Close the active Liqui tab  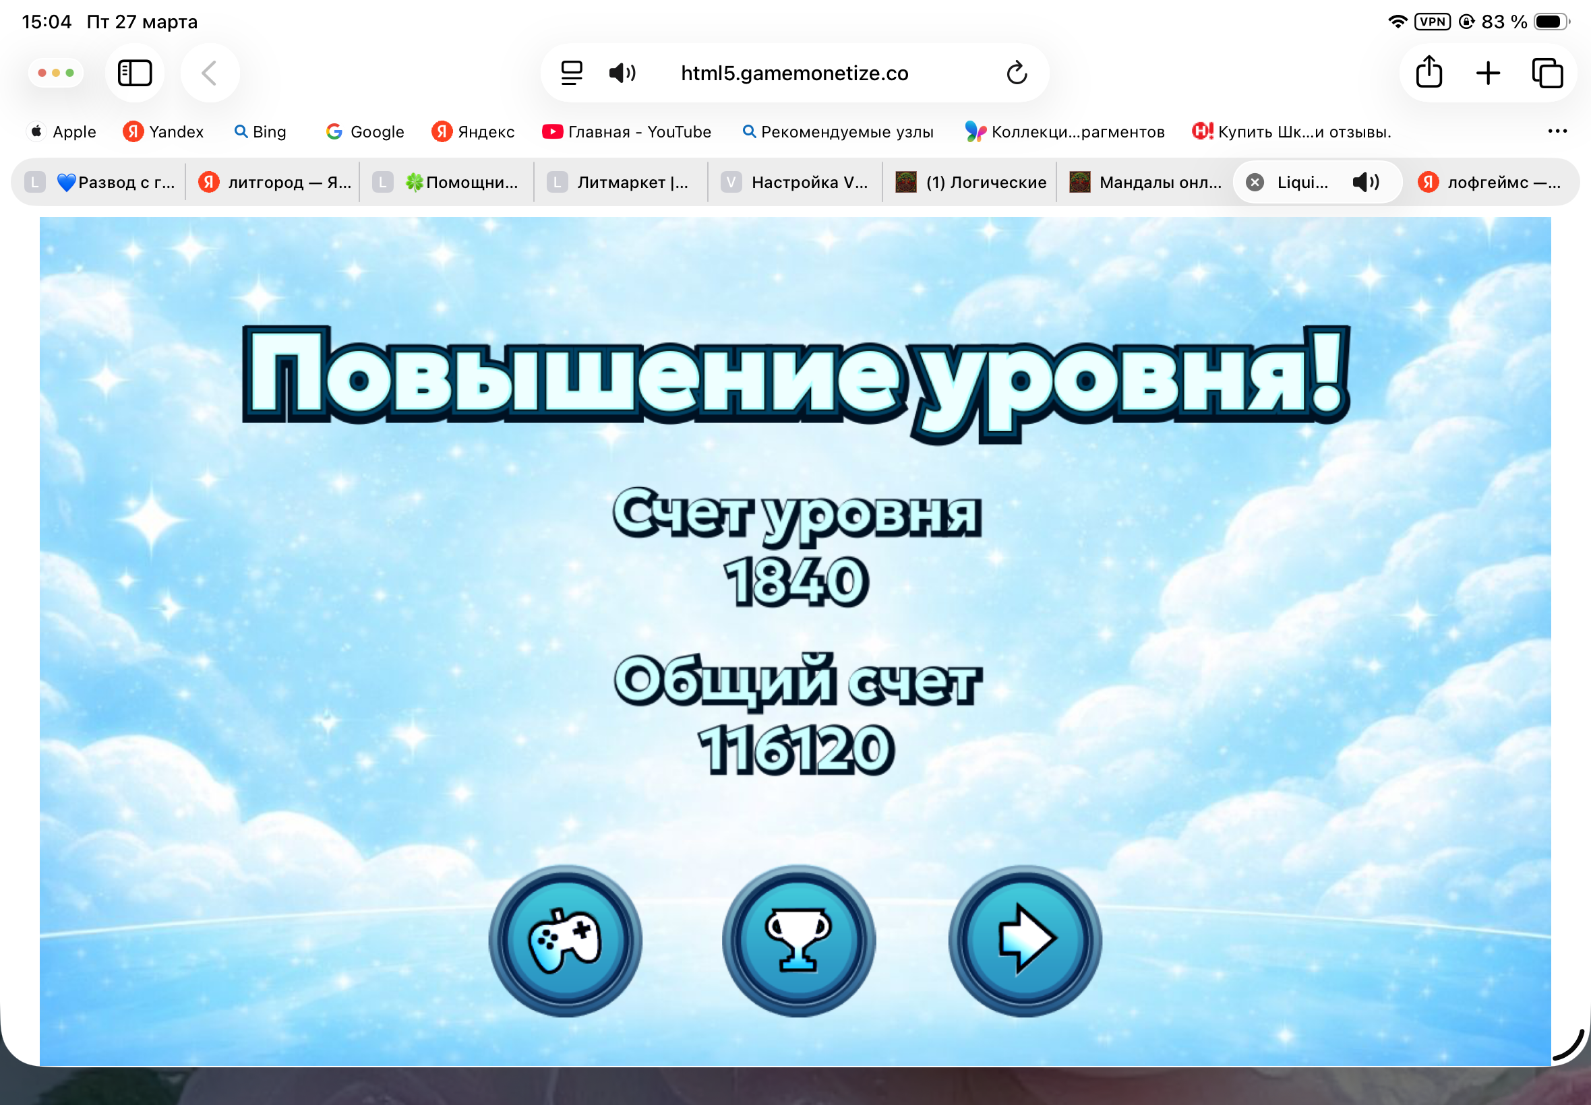tap(1255, 182)
